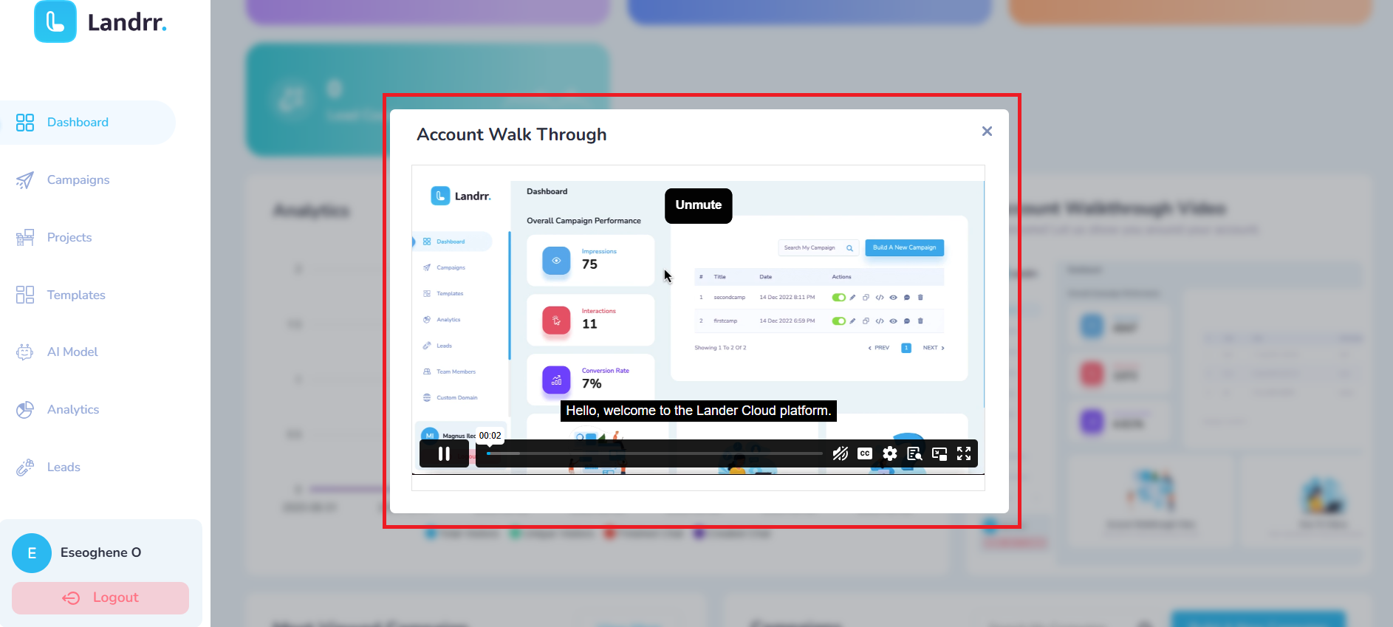
Task: Select the AI Model robot menu item
Action: tap(57, 352)
